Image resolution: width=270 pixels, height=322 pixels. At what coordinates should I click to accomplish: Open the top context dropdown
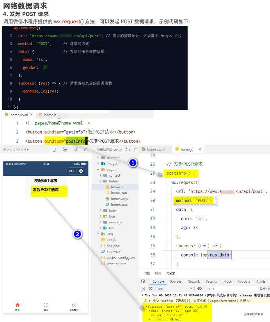[x=174, y=288]
